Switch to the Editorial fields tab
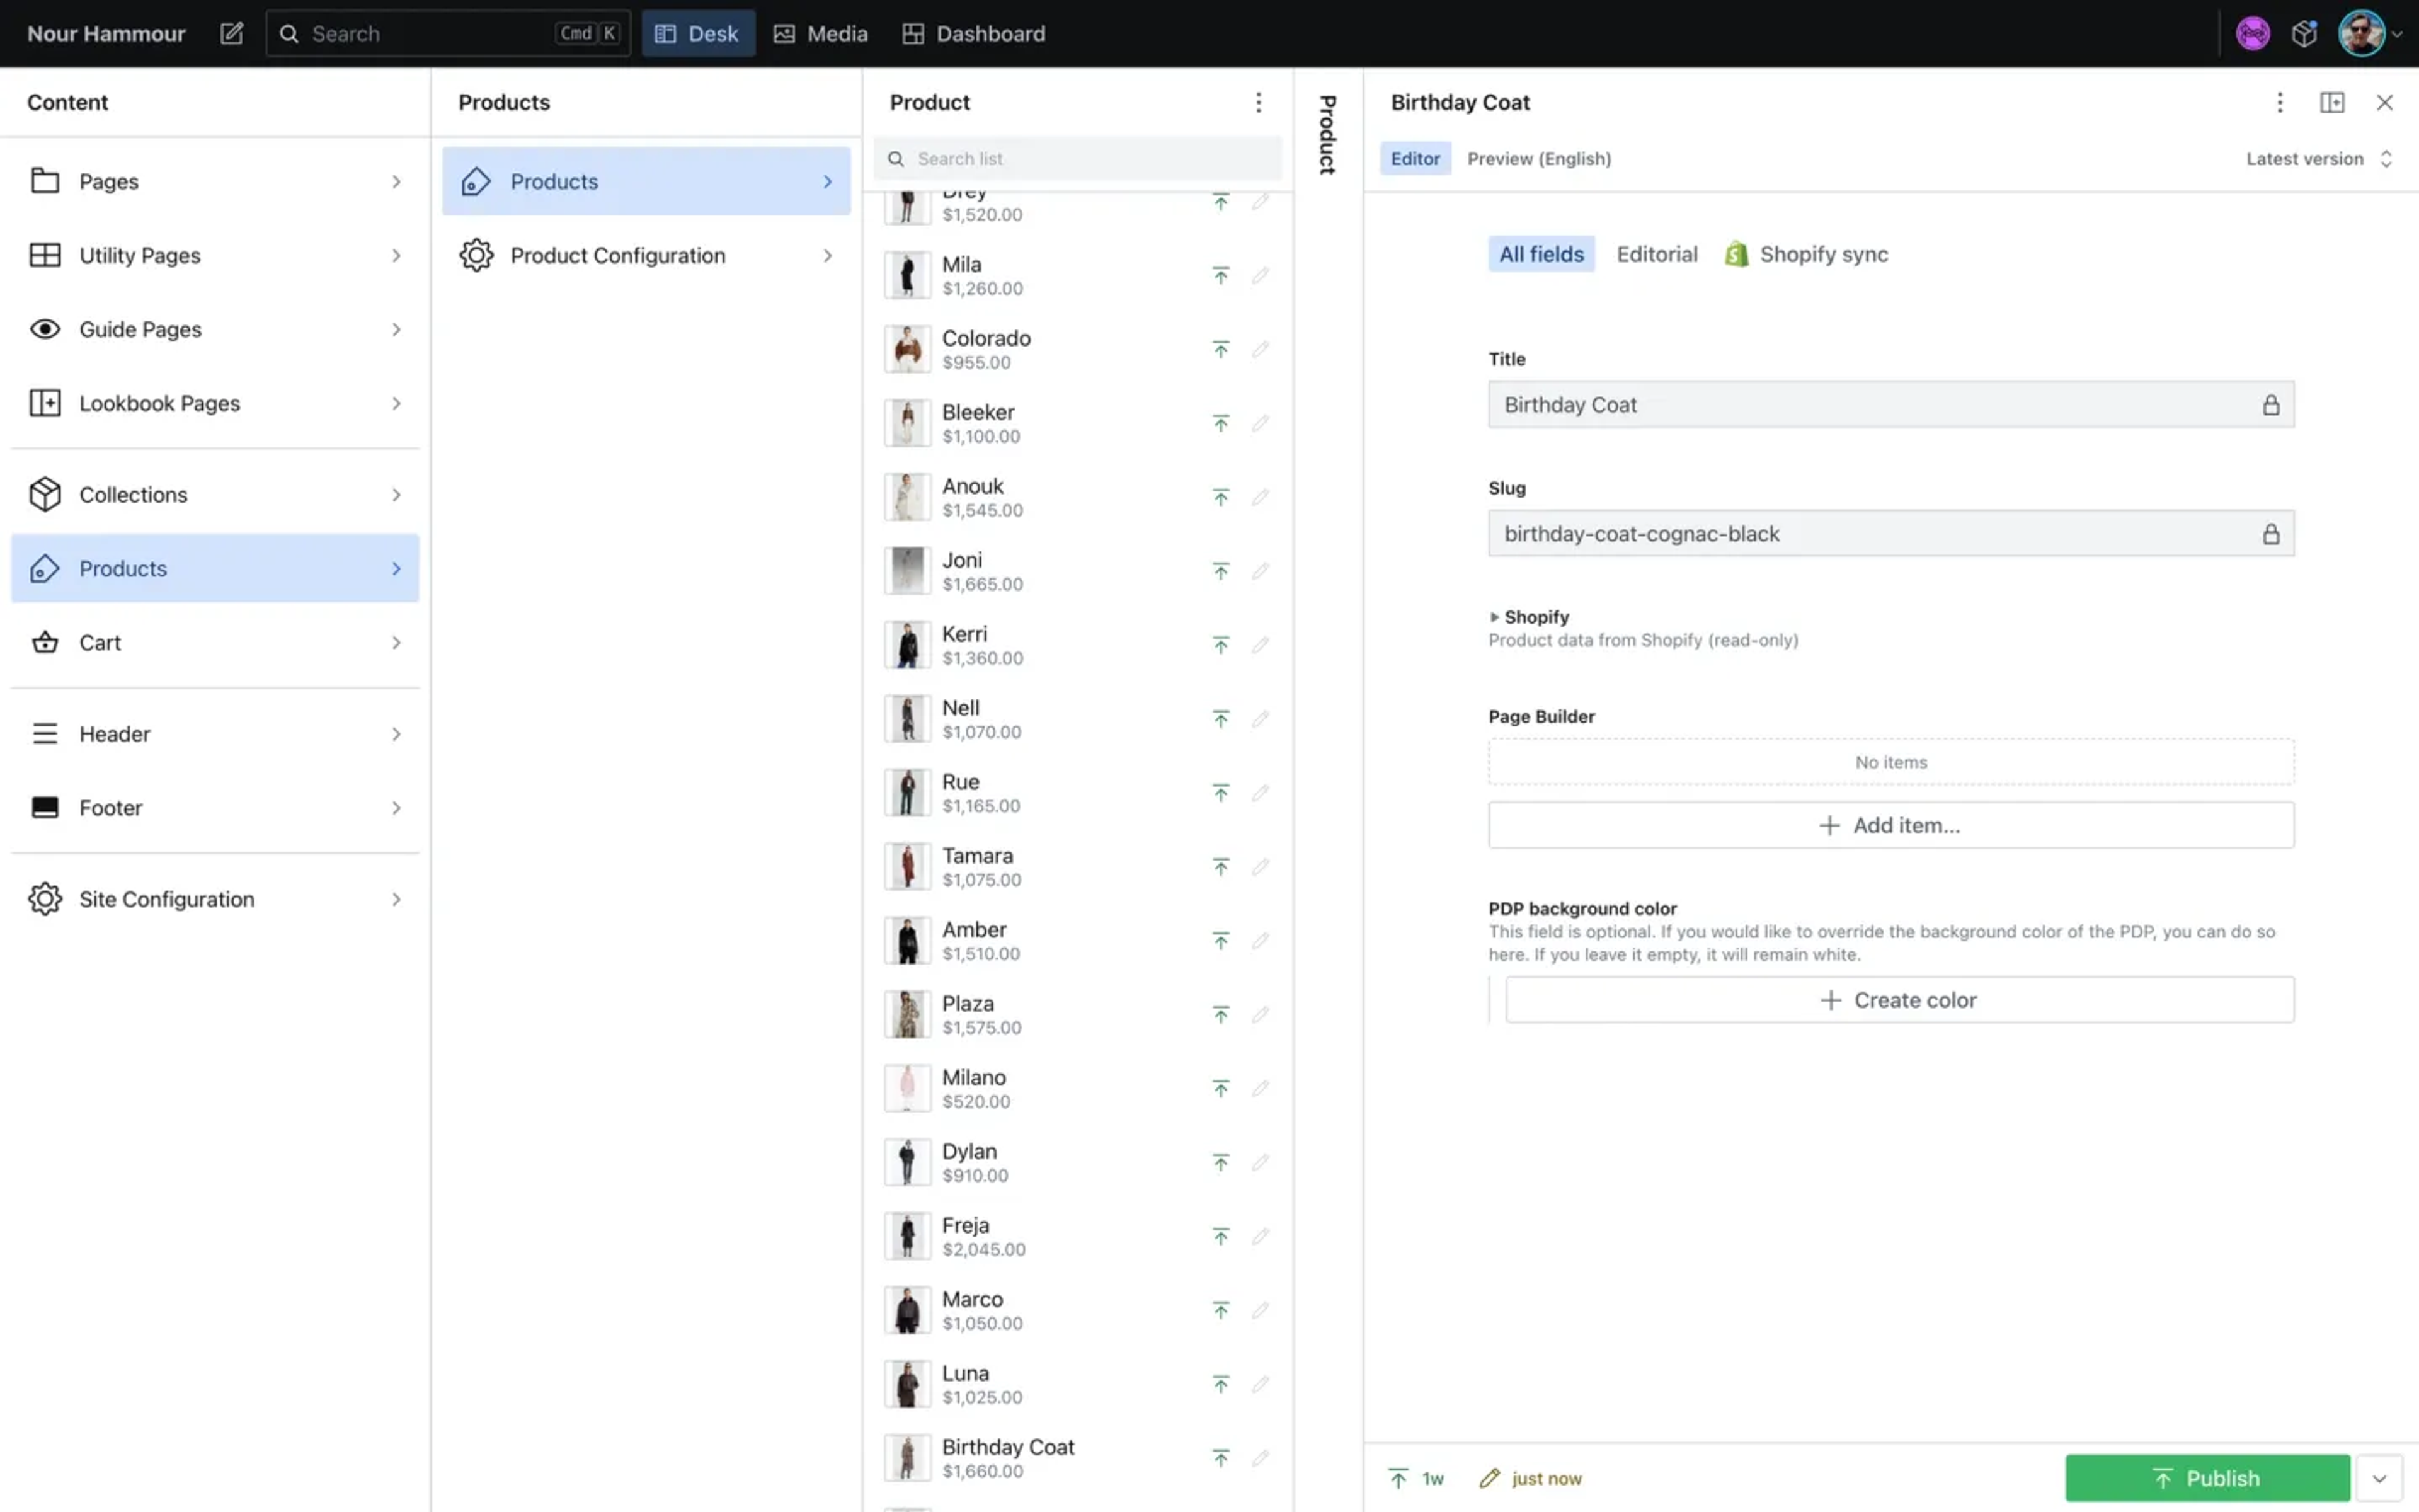Image resolution: width=2419 pixels, height=1512 pixels. [x=1656, y=254]
